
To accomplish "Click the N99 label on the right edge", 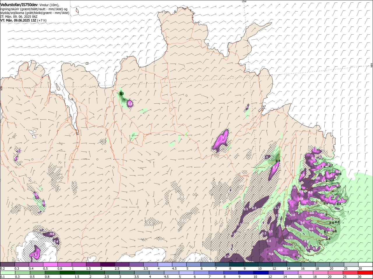I will [x=372, y=66].
